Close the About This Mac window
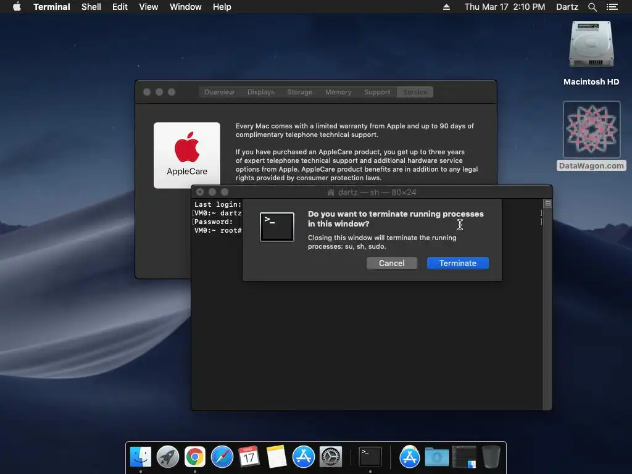Screen dimensions: 632x474 (147, 92)
